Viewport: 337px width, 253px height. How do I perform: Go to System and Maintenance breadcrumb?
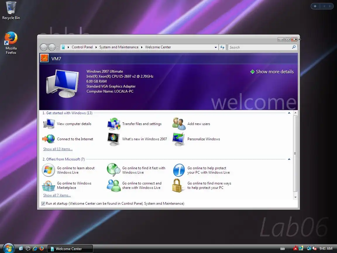(x=119, y=47)
